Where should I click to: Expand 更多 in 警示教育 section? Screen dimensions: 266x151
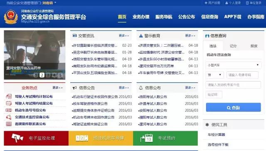point(190,36)
